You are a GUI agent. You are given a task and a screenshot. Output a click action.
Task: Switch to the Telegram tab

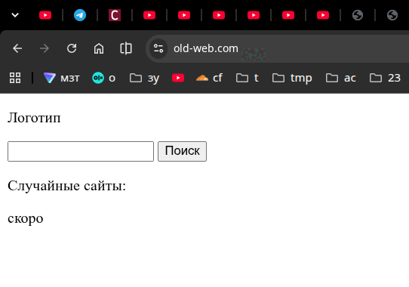point(80,15)
